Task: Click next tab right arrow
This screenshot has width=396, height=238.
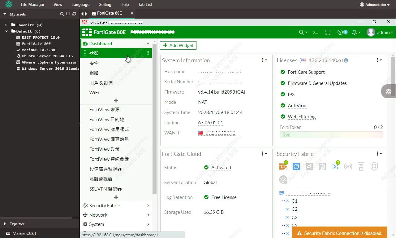Action: tap(86, 14)
